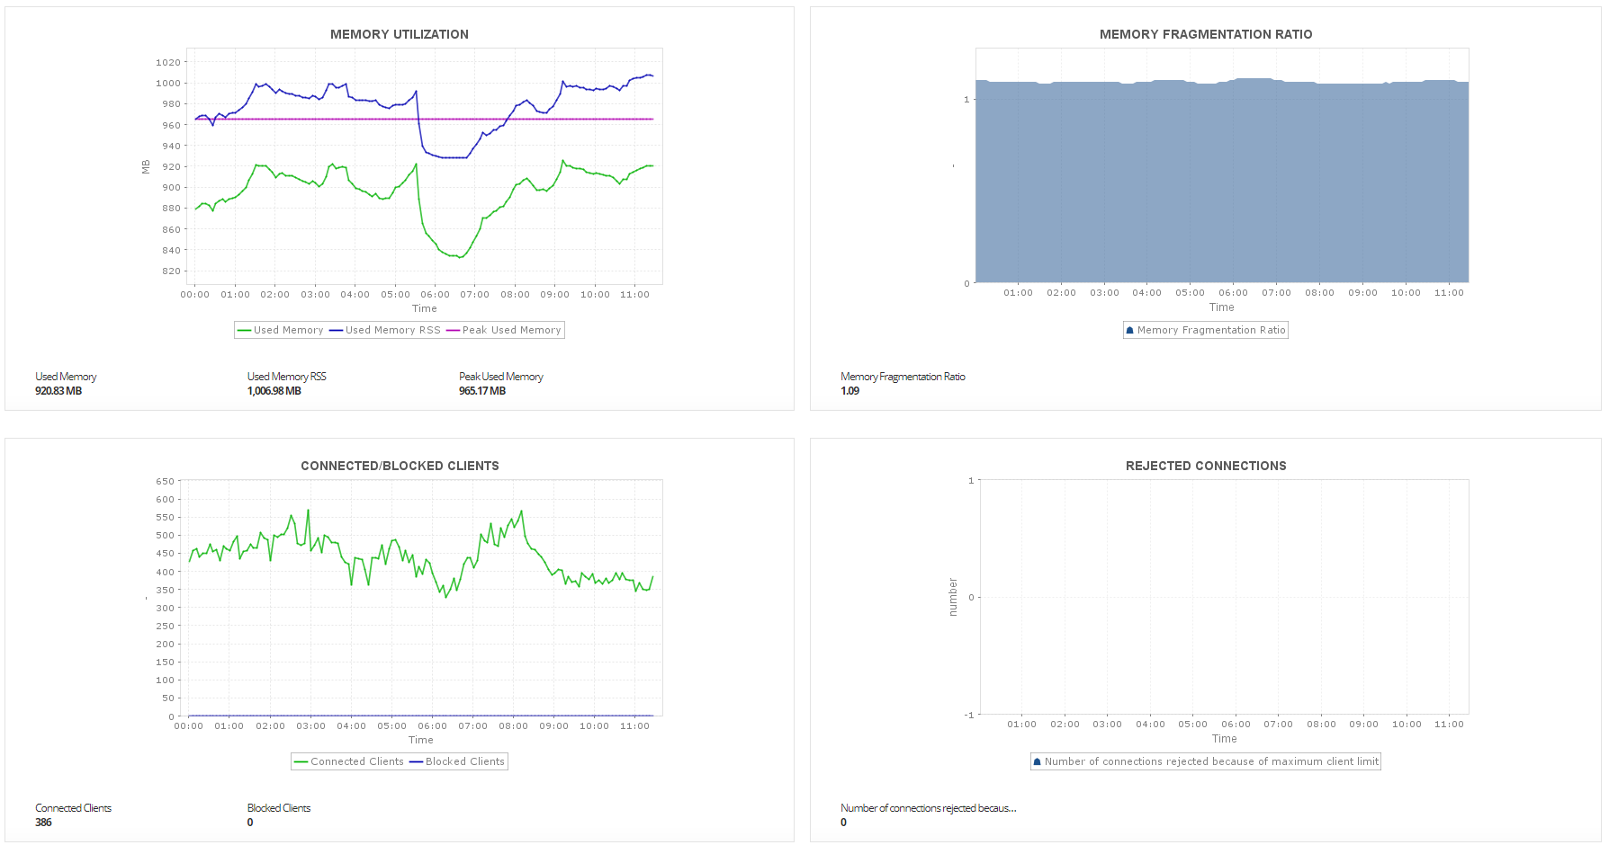Open the Memory Fragmentation Ratio stat link
The height and width of the screenshot is (845, 1618).
coord(903,376)
